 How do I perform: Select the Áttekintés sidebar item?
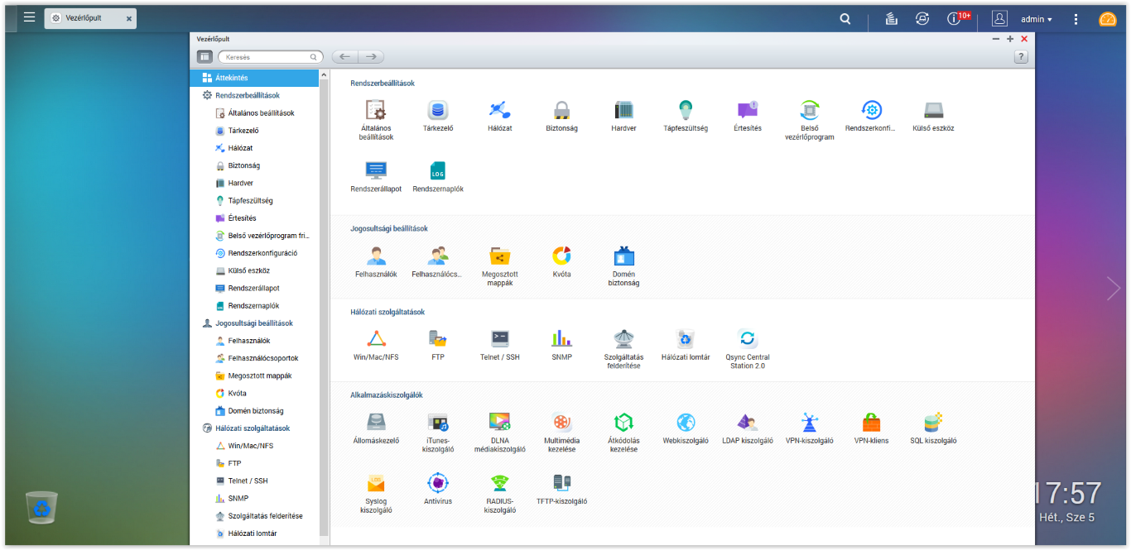(232, 78)
